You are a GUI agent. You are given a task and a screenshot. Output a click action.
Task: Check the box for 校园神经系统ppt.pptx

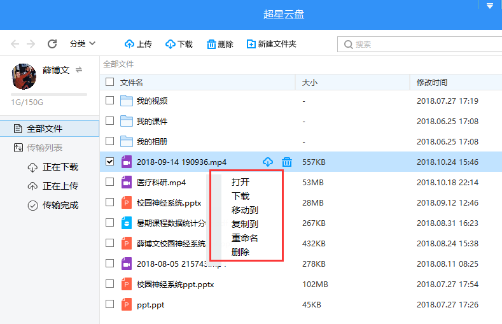pos(110,284)
